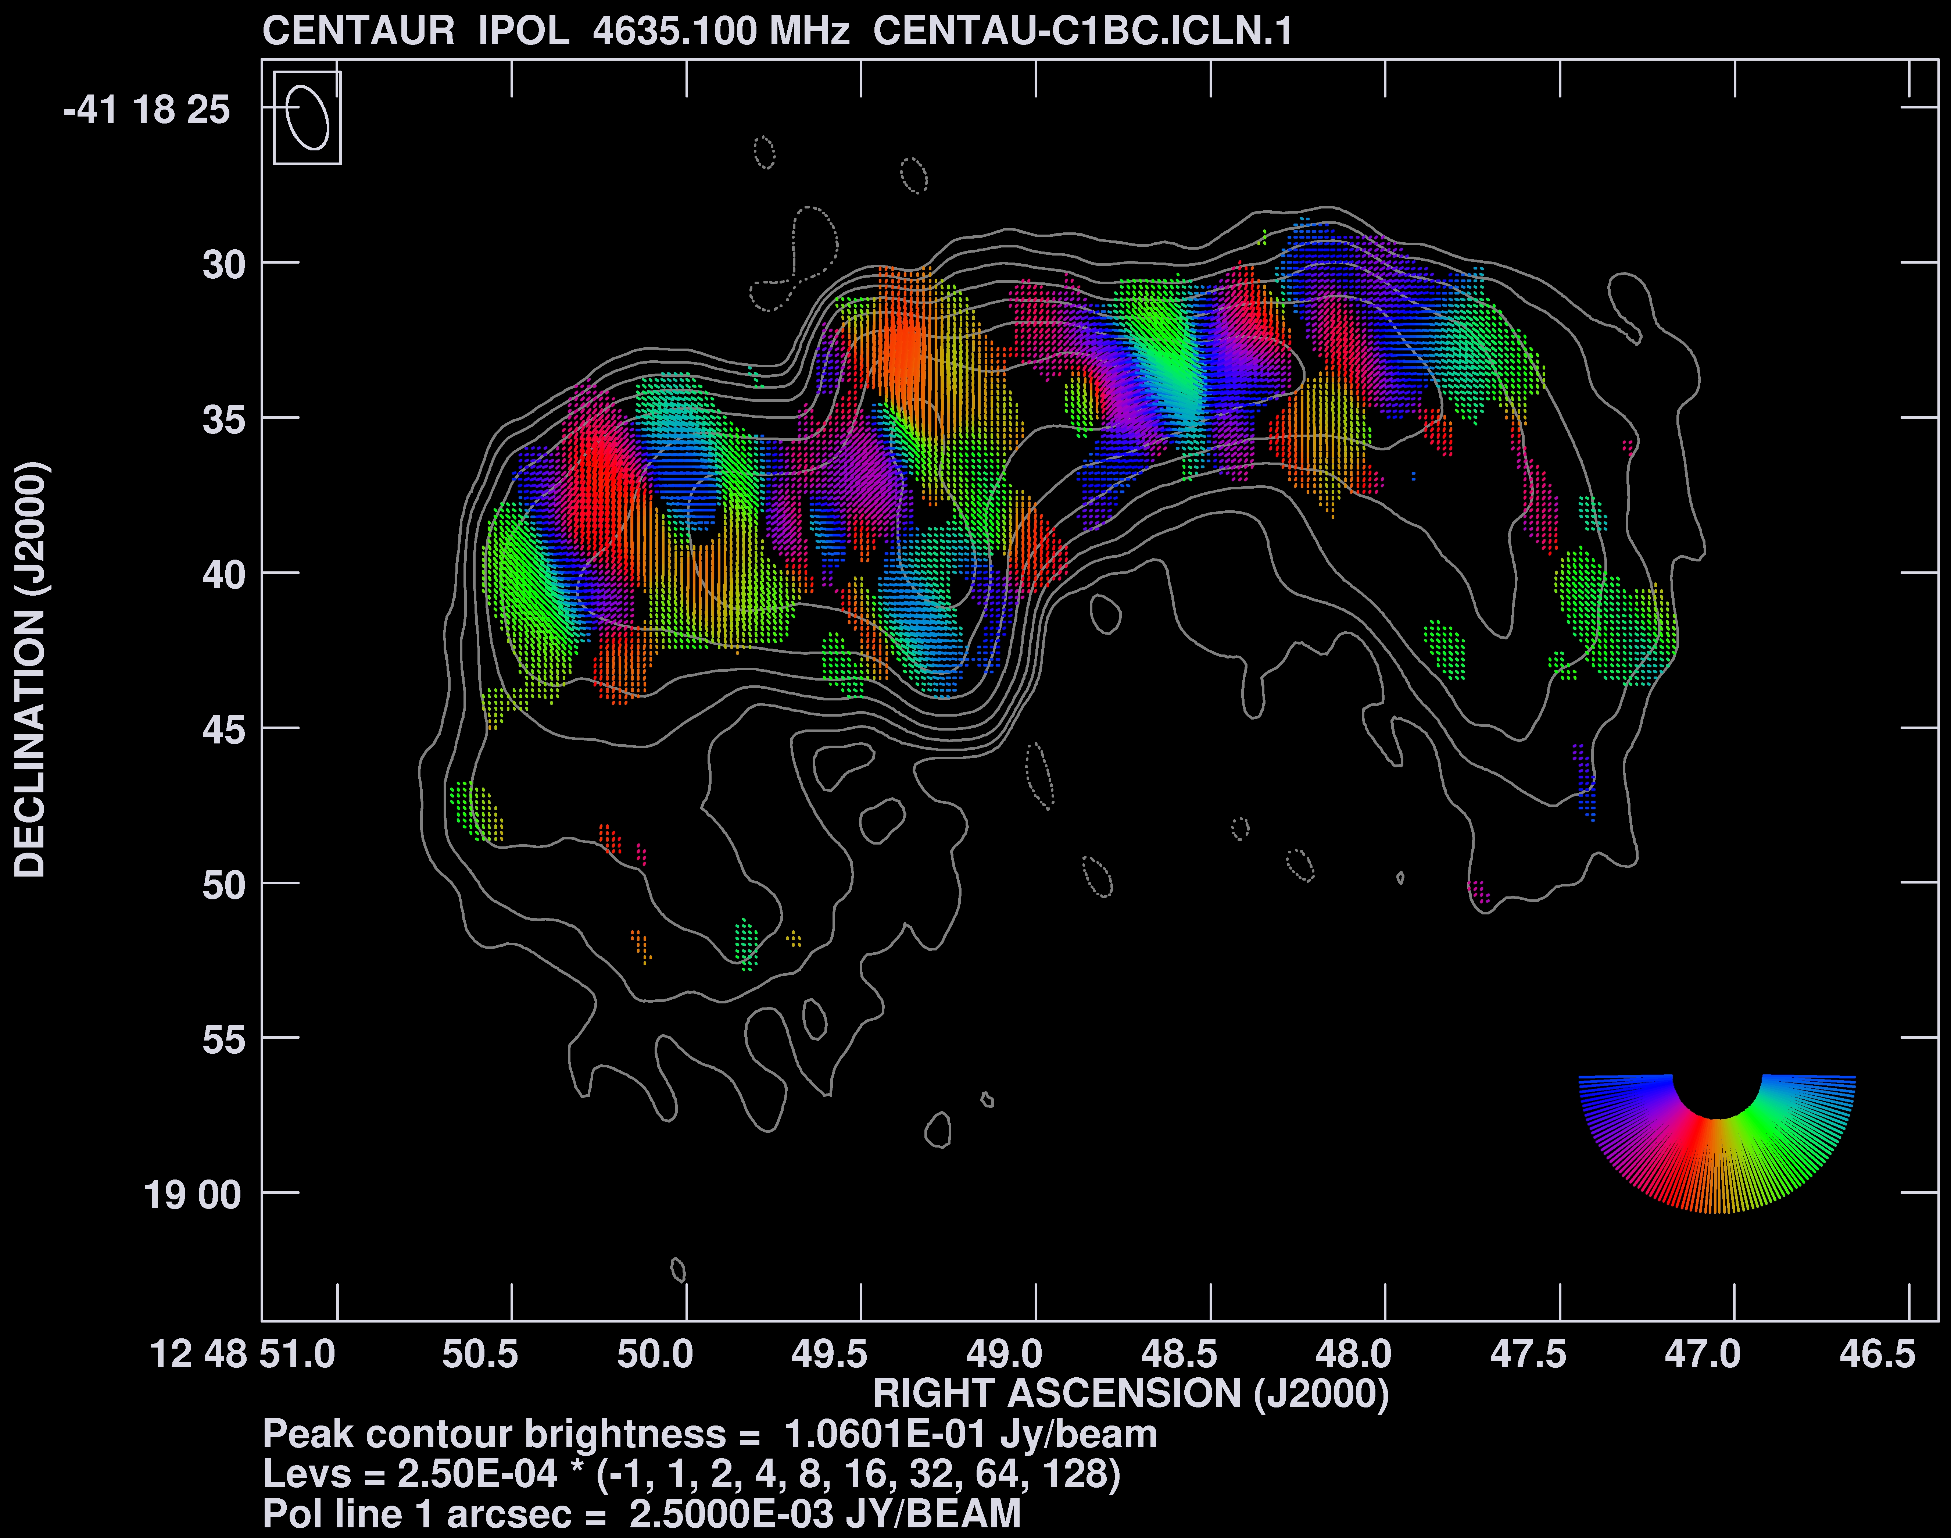Click right ascension tick label '49.5'
Screen dimensions: 1951x1538
point(829,1353)
